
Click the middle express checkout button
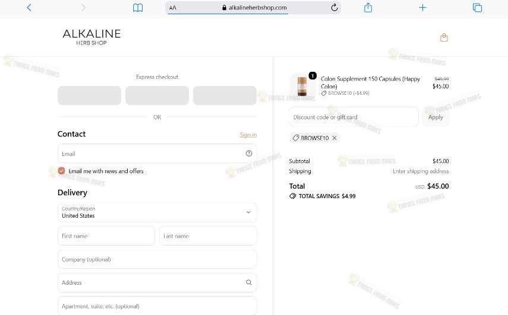pyautogui.click(x=157, y=96)
